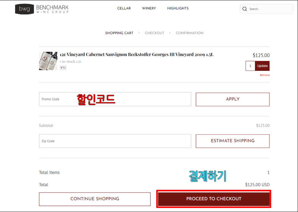Viewport: 298px width, 212px height.
Task: Go to the Confirmation step
Action: click(x=189, y=33)
